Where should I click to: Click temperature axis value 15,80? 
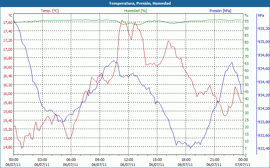[x=7, y=103]
